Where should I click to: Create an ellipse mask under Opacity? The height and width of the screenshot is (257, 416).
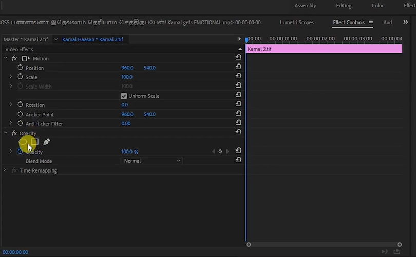tap(23, 142)
